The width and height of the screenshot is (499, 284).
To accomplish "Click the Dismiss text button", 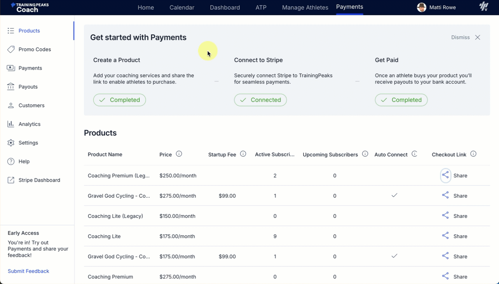I will (460, 37).
